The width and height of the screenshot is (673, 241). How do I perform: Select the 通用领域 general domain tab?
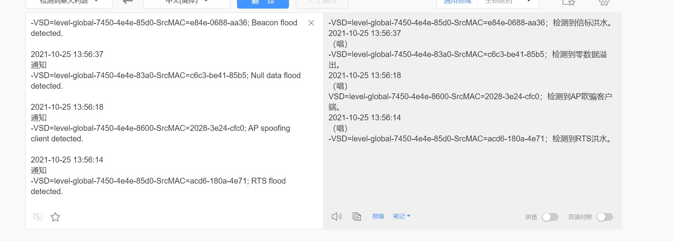[x=457, y=2]
